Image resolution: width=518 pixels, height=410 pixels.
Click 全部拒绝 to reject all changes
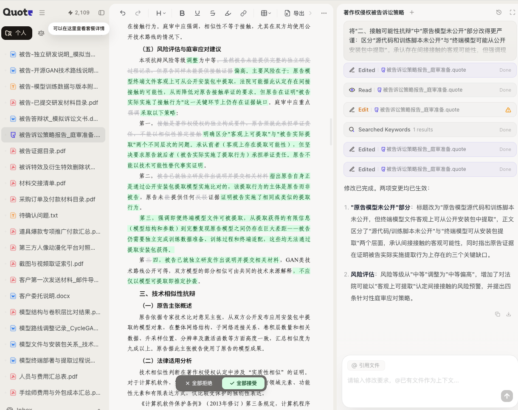tap(199, 383)
